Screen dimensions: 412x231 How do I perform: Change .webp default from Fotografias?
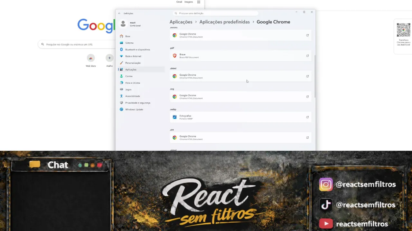[x=240, y=117]
